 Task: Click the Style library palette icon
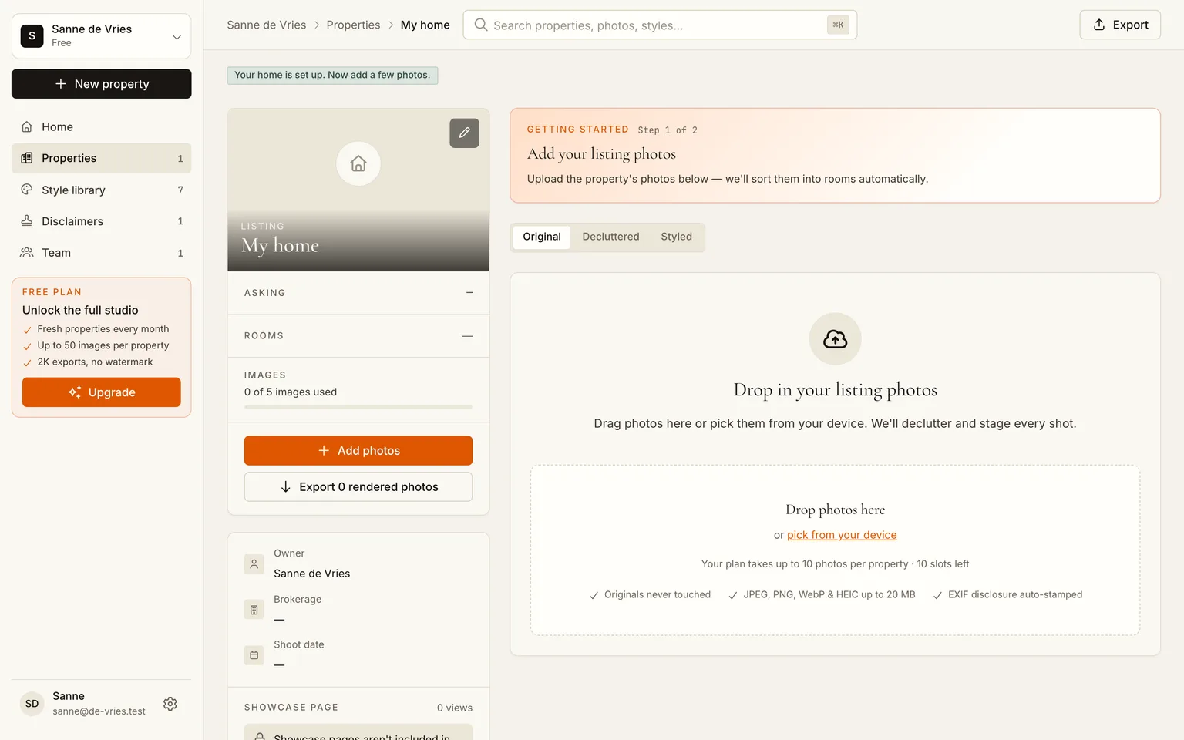tap(27, 190)
